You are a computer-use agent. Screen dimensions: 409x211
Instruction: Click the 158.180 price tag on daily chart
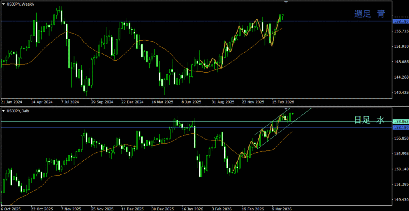coord(400,127)
